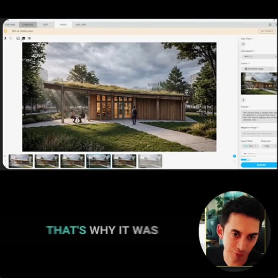Open the Gallery tab
Screen dimensions: 278x278
(81, 25)
